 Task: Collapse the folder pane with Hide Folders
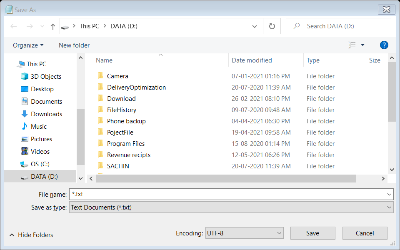pyautogui.click(x=31, y=235)
